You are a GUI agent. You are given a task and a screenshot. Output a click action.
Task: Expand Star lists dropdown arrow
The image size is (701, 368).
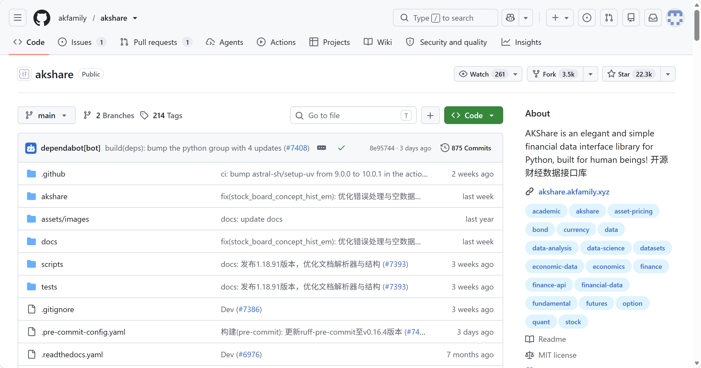coord(668,74)
